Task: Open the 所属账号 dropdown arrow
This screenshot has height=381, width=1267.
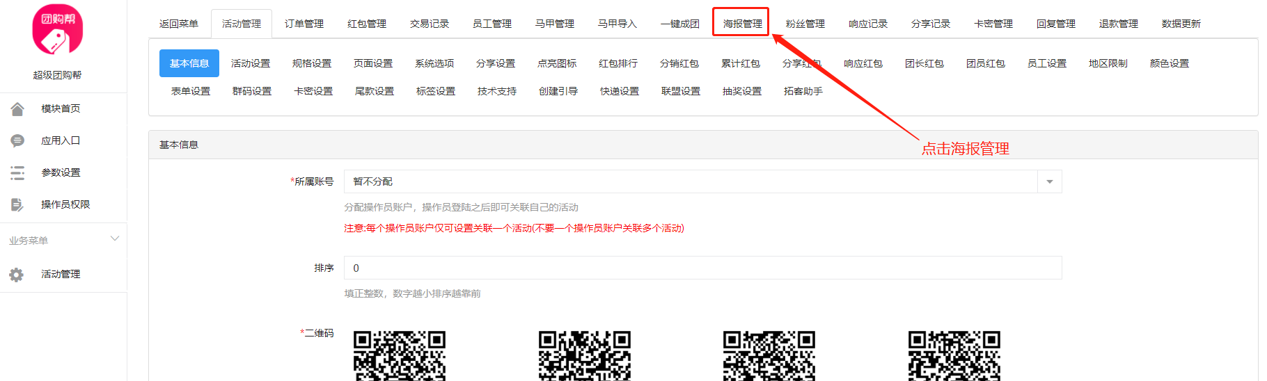Action: pyautogui.click(x=1049, y=181)
